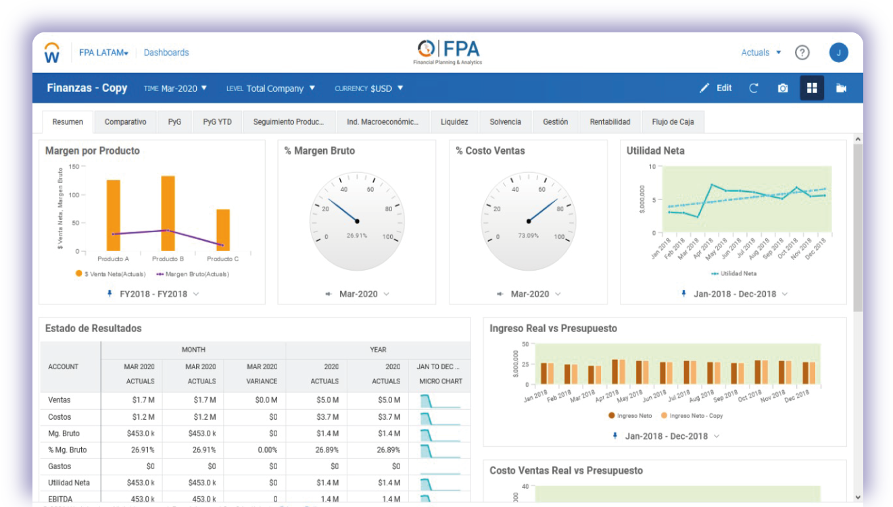
Task: Toggle the Ingreso Neto - Copy legend series
Action: coord(692,416)
